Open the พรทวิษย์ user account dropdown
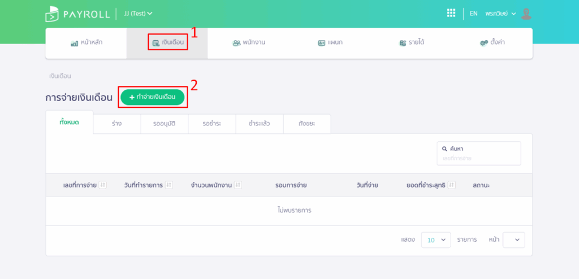 (500, 14)
